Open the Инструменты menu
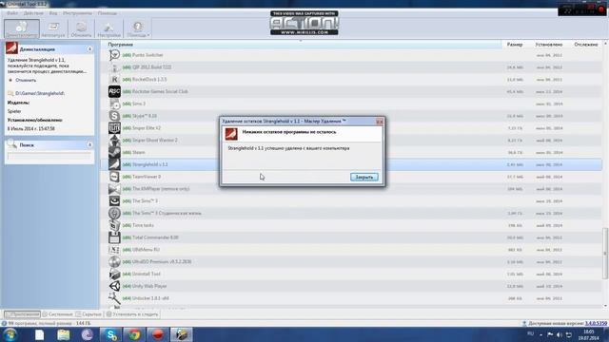Screen dimensions: 609x342 77,13
